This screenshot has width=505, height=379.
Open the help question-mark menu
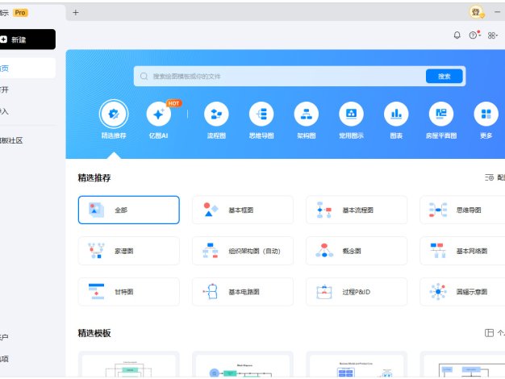(474, 35)
